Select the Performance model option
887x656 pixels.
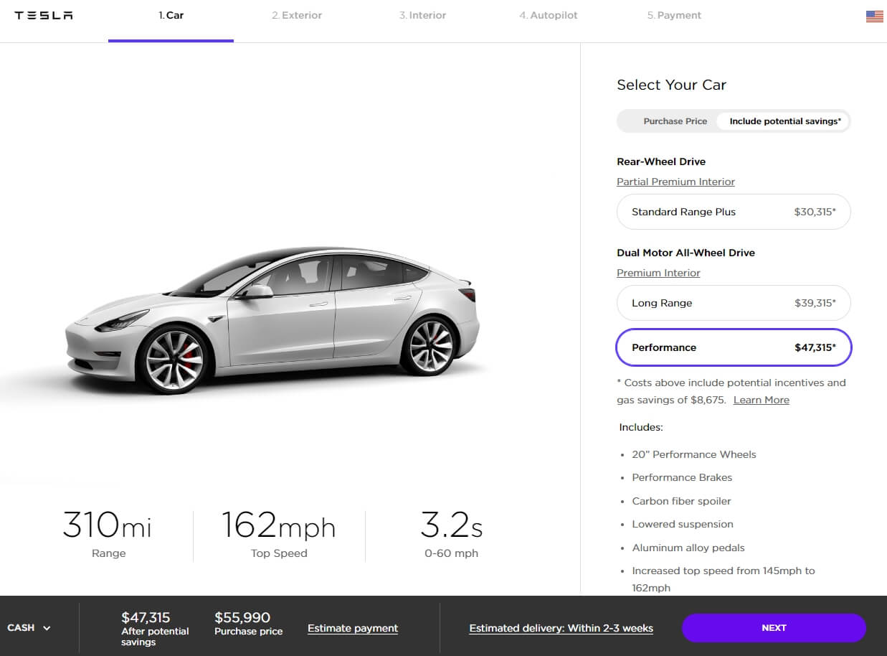[x=734, y=347]
